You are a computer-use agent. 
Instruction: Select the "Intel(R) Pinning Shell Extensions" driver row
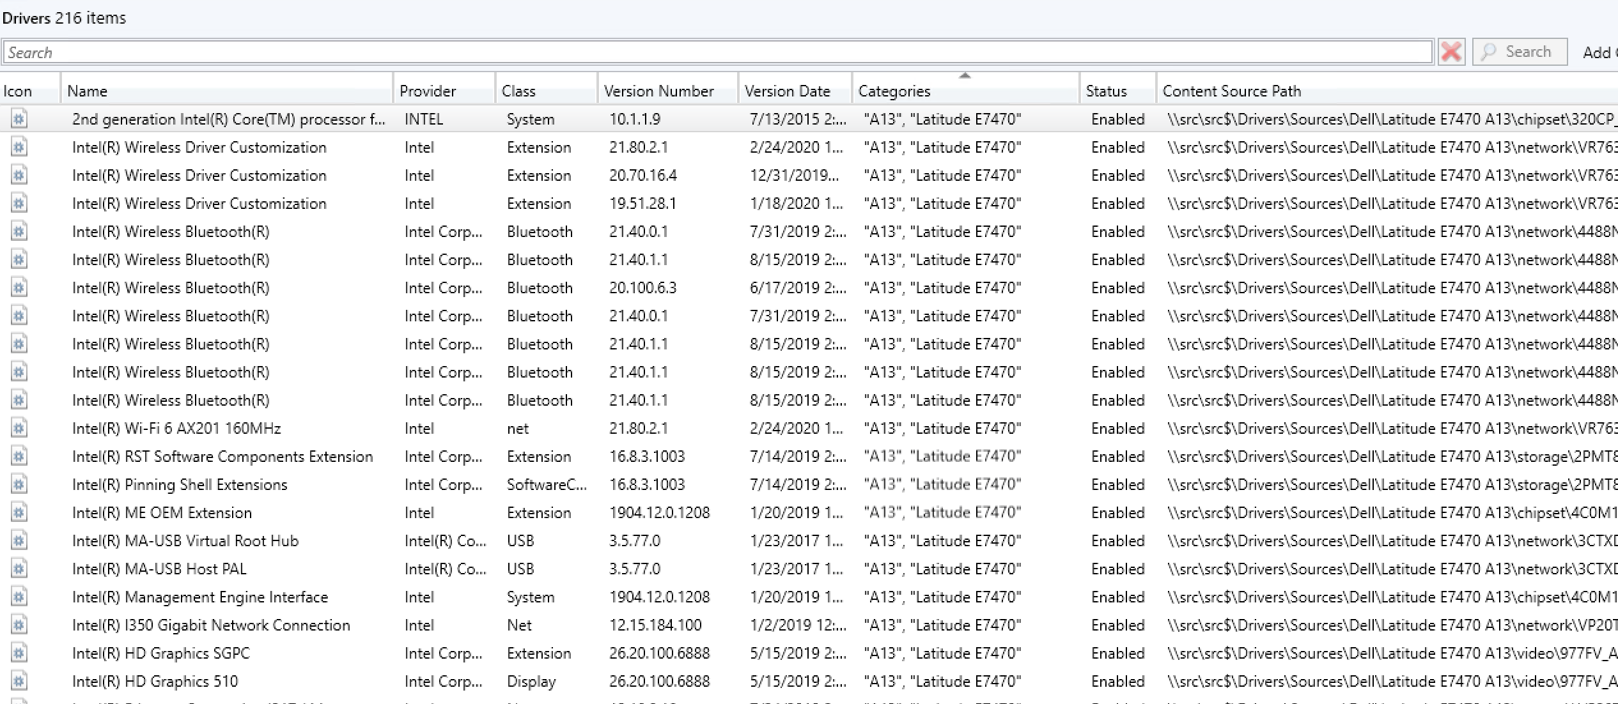coord(180,484)
